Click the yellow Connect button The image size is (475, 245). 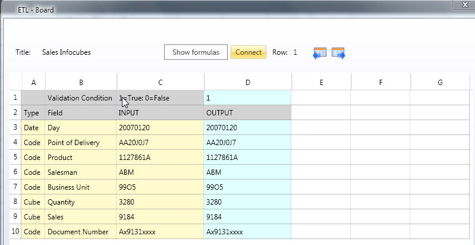pos(248,52)
